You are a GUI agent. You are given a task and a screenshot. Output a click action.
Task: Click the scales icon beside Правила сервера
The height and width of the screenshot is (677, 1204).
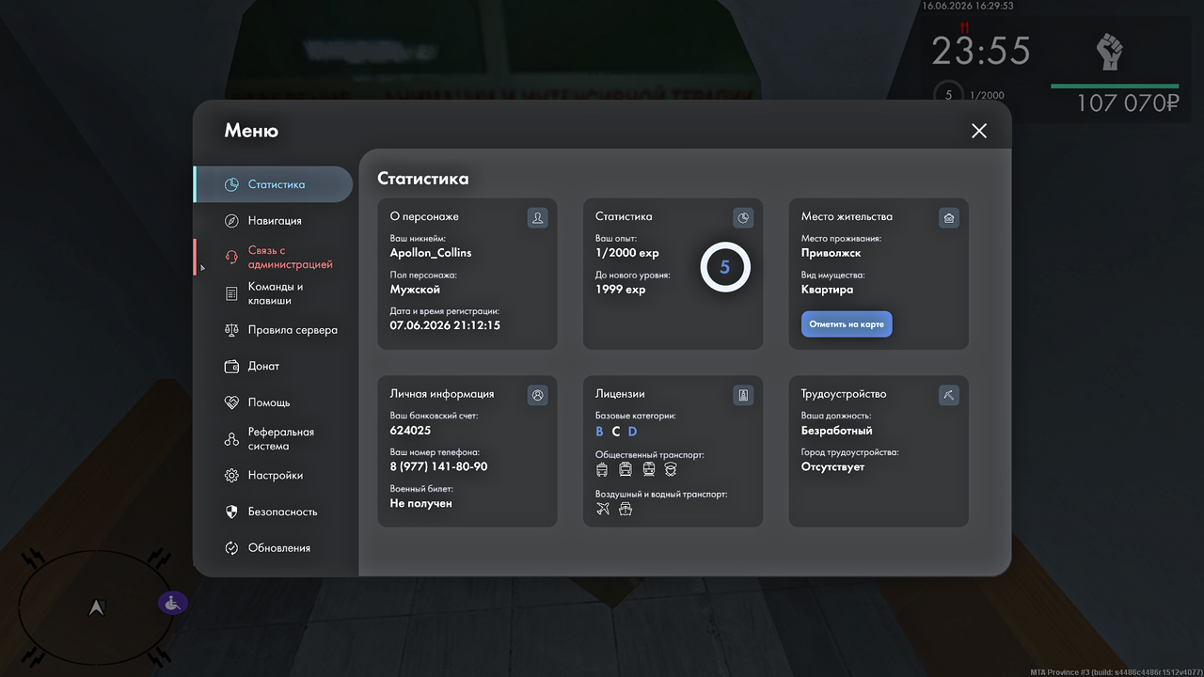[x=231, y=330]
